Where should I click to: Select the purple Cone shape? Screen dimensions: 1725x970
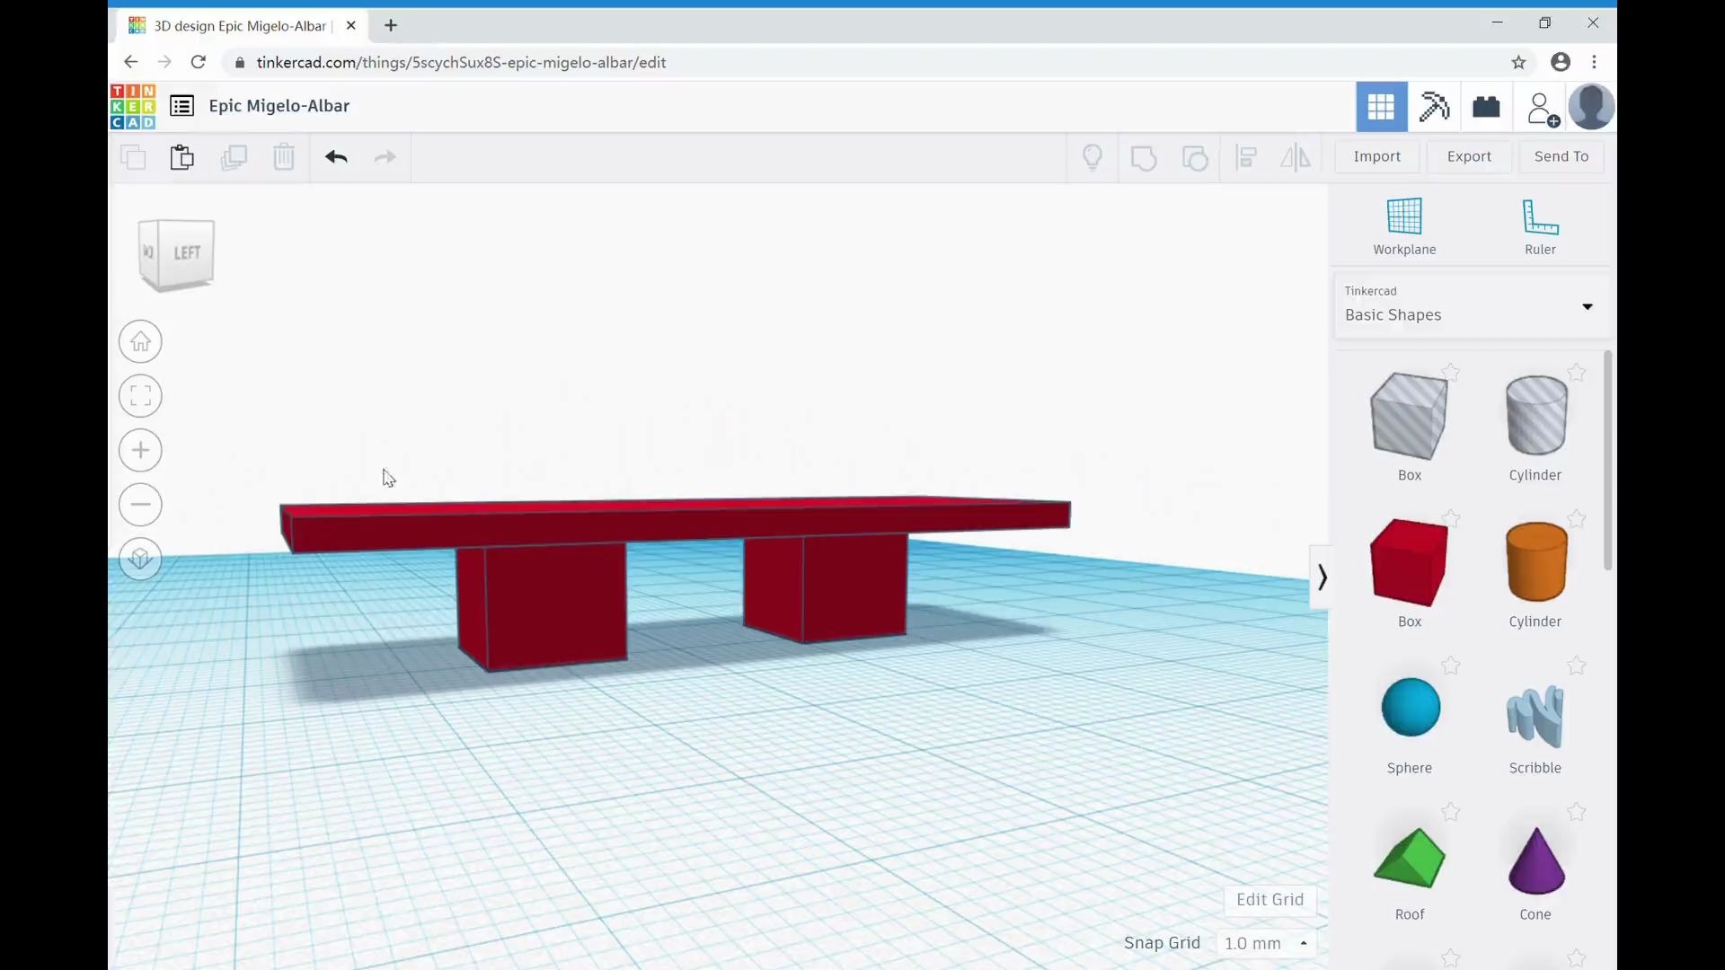tap(1536, 860)
